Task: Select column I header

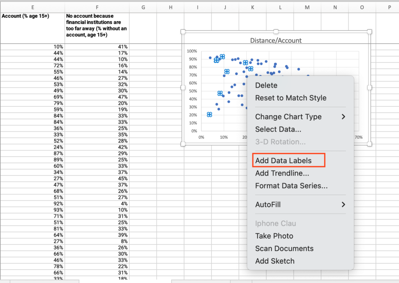Action: click(x=198, y=7)
